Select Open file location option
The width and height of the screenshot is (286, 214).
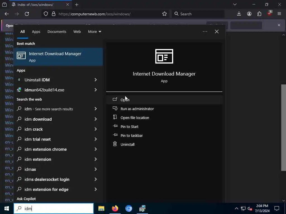pos(164,118)
